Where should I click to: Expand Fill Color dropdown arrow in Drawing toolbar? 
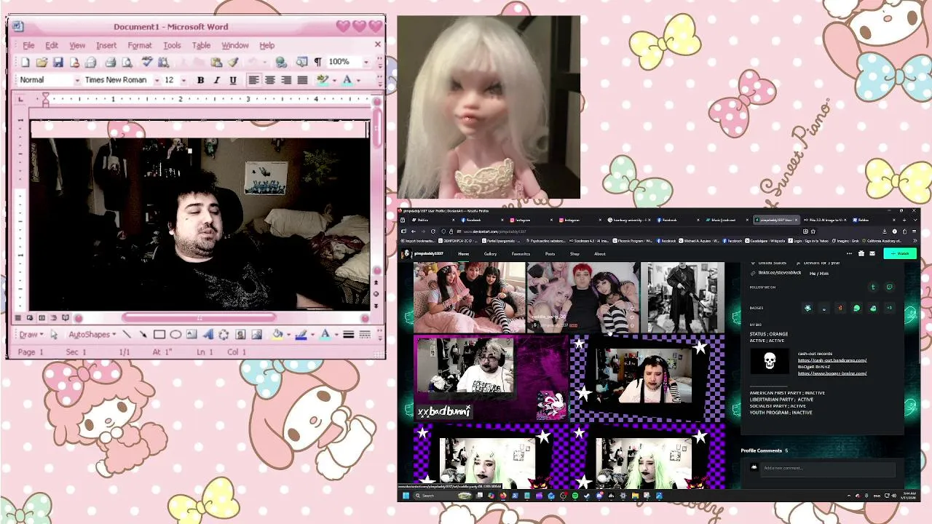[x=288, y=335]
